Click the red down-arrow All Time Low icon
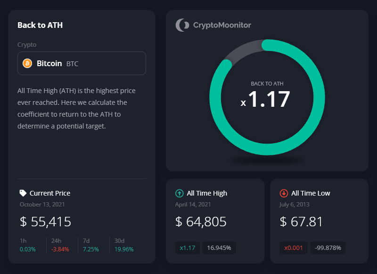The width and height of the screenshot is (377, 274). [x=284, y=193]
